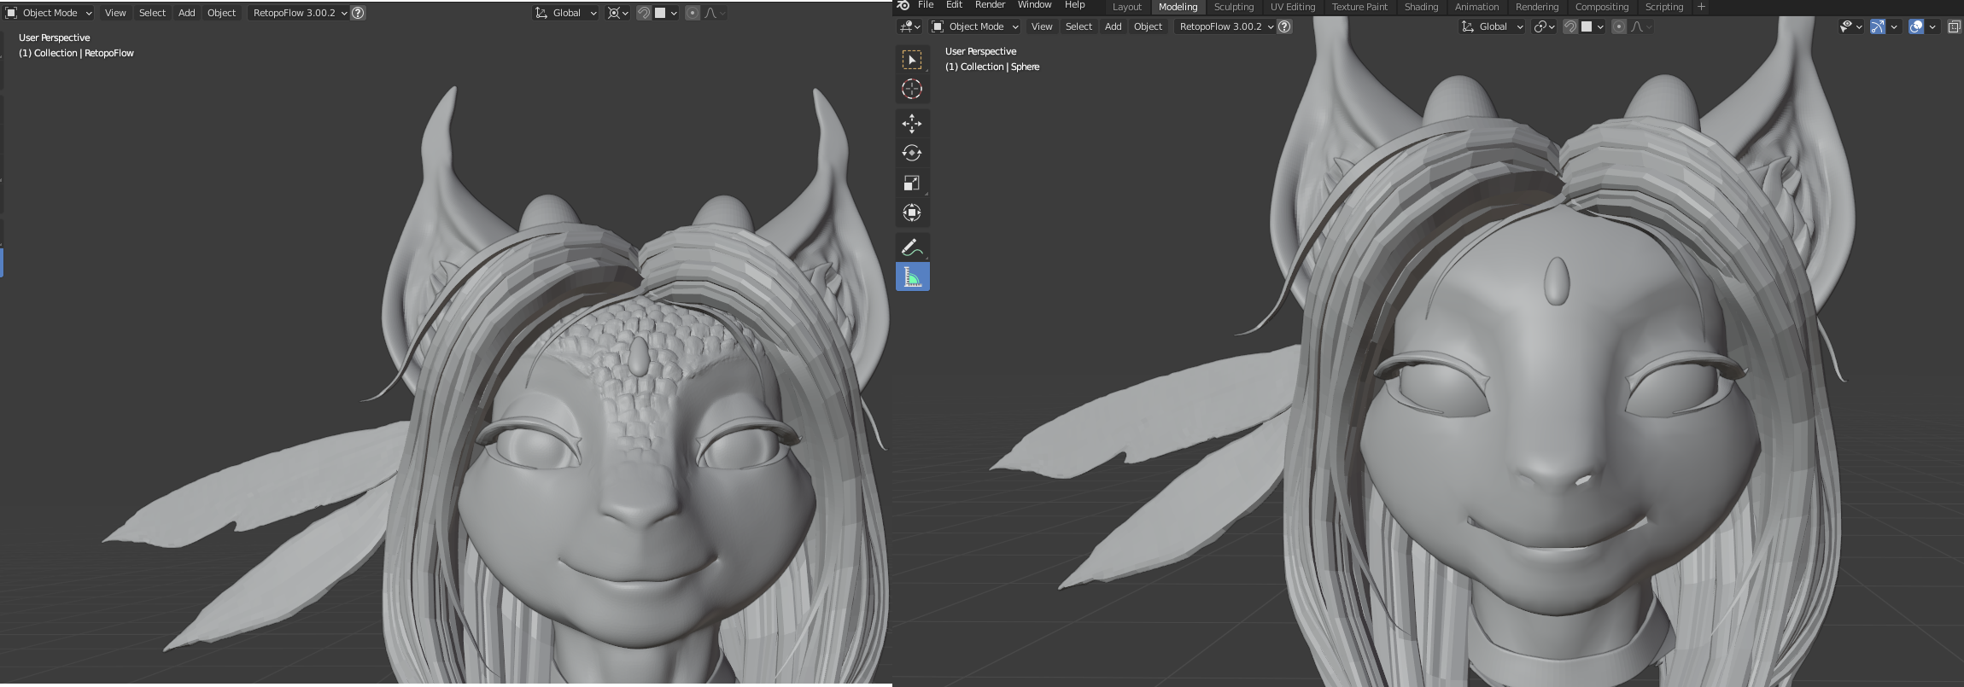Open the editor type dropdown
The width and height of the screenshot is (1964, 687).
909,26
